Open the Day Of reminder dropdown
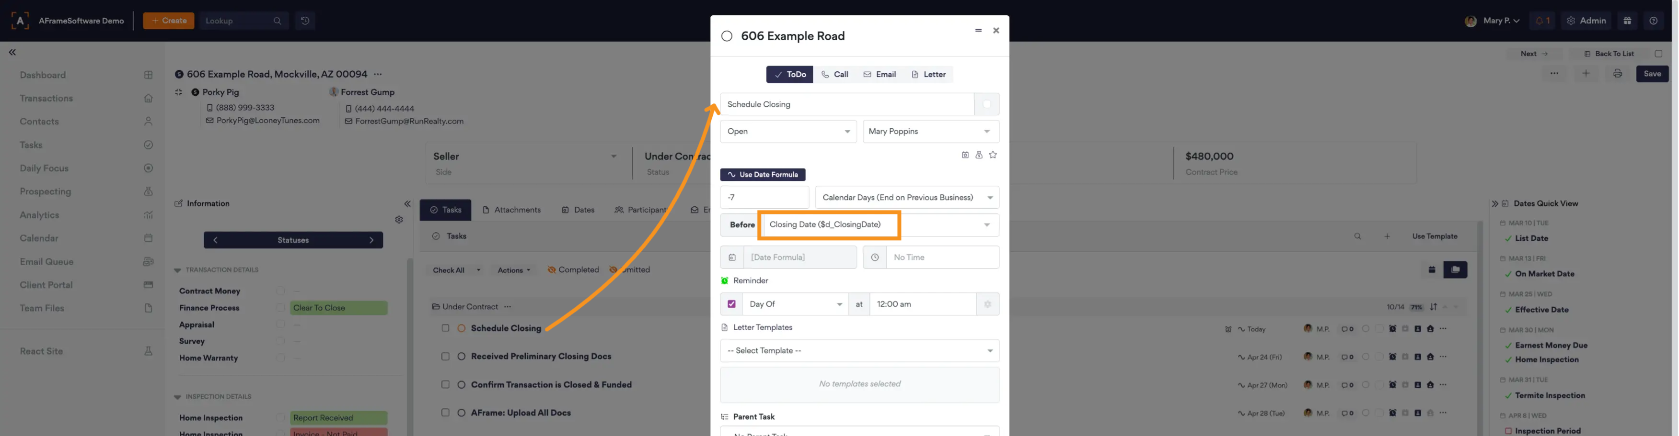1679x436 pixels. coord(795,304)
